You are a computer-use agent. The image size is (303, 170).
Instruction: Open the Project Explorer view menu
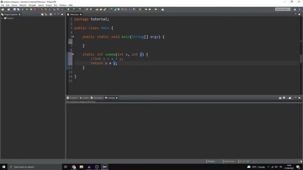pyautogui.click(x=55, y=15)
